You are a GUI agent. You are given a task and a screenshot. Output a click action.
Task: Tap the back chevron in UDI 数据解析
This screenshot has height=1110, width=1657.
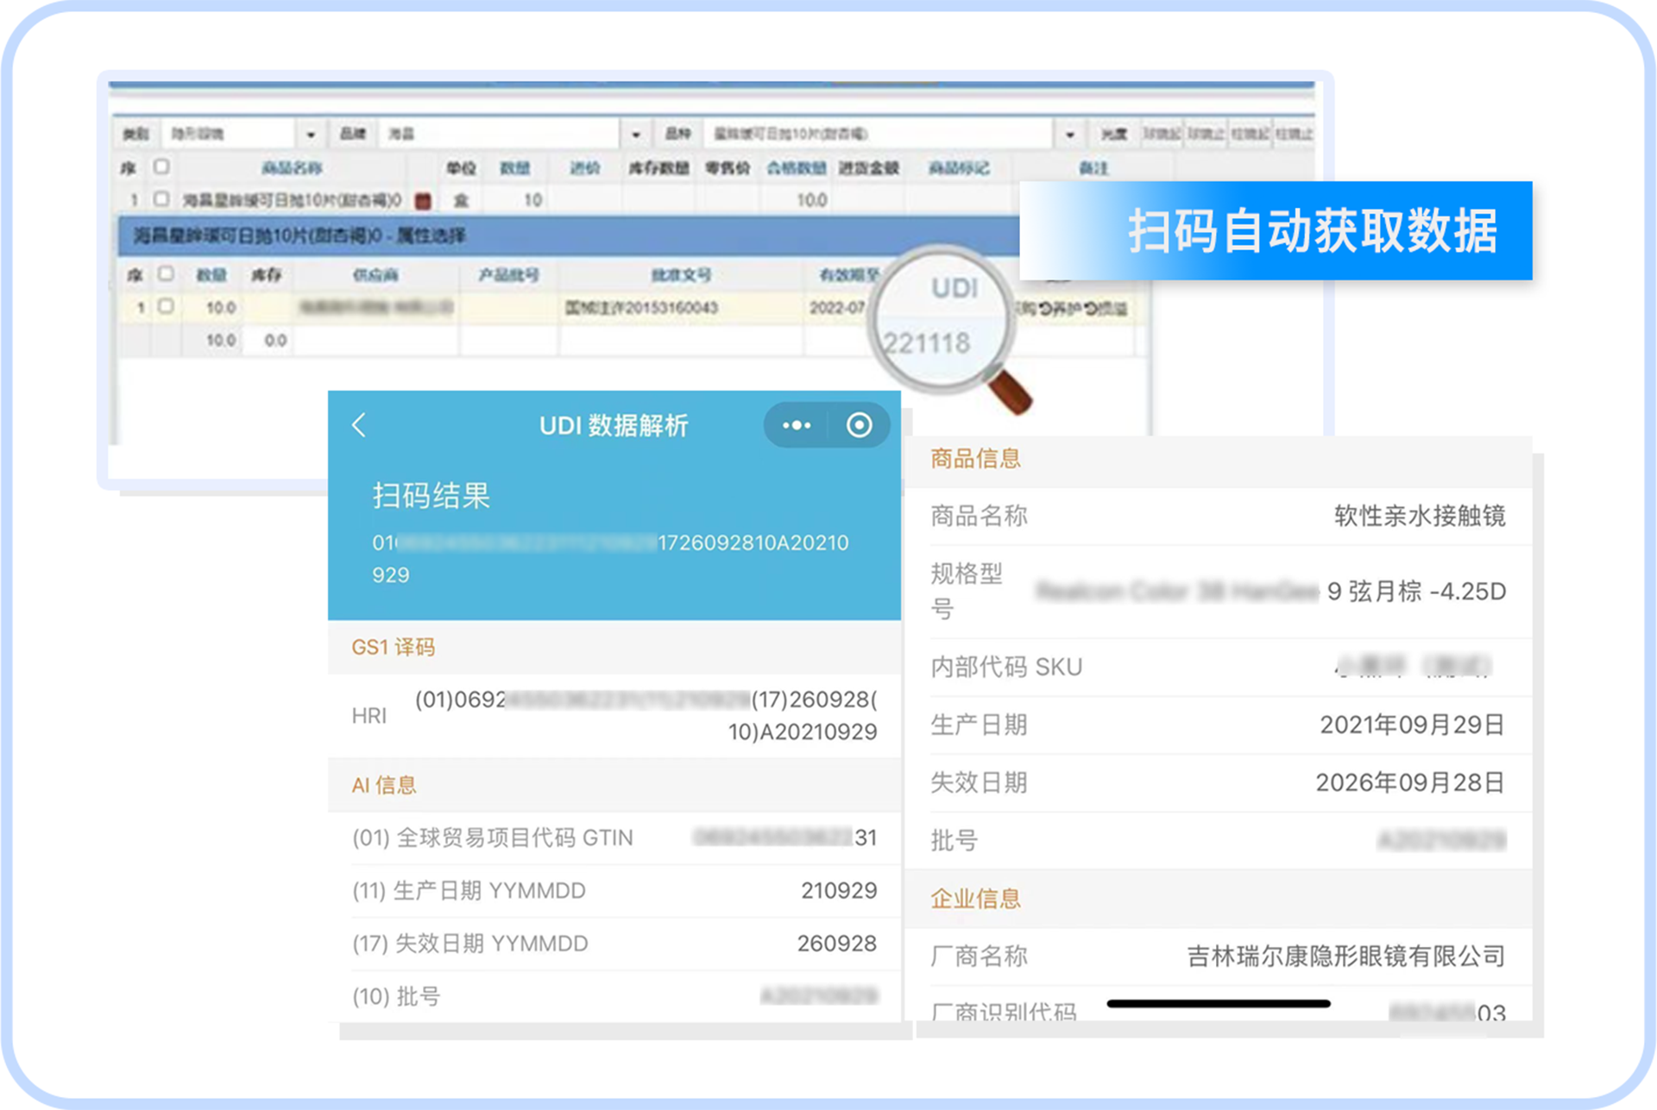(360, 424)
